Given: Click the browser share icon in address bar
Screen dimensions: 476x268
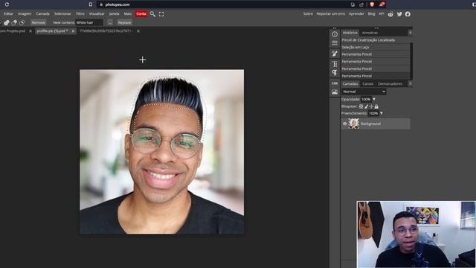Looking at the screenshot, I should point(361,4).
